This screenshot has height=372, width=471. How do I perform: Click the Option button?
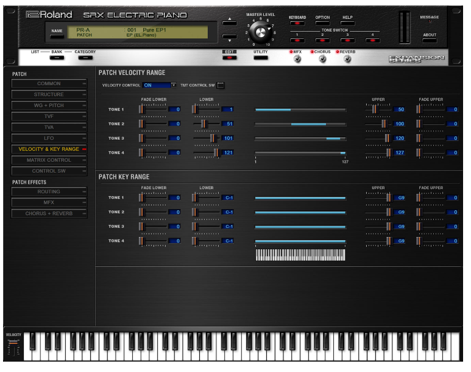coord(322,23)
